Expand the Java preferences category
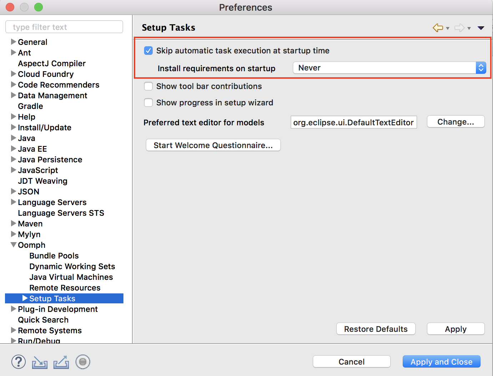This screenshot has width=493, height=376. (13, 138)
